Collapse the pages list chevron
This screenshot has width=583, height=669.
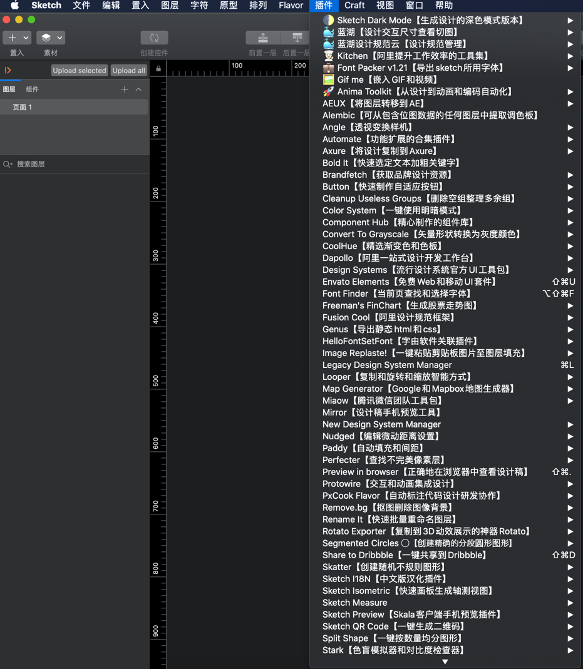138,89
